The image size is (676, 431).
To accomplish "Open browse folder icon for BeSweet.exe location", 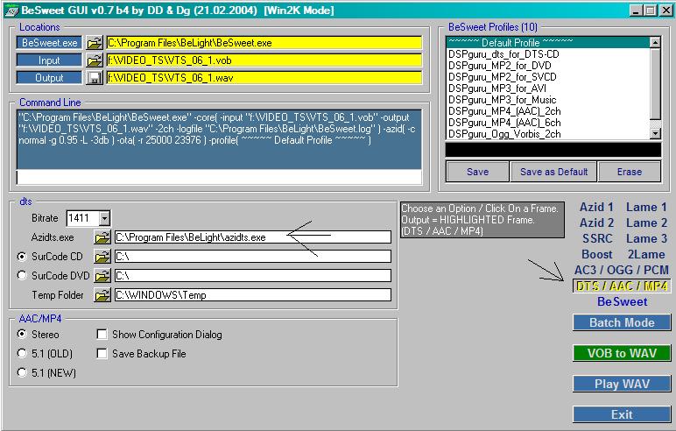I will tap(95, 43).
